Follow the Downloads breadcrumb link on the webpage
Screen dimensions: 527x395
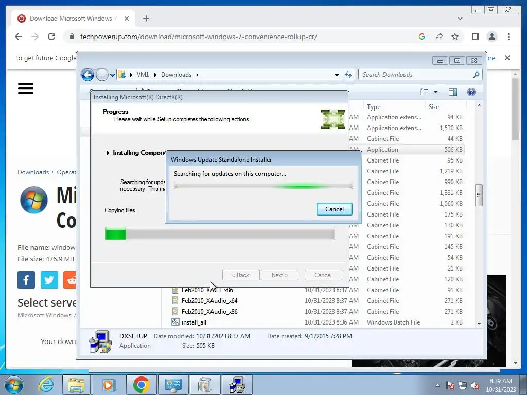point(33,172)
